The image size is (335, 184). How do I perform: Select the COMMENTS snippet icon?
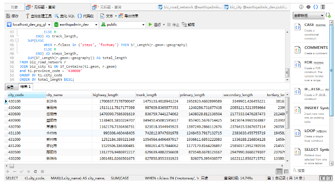pos(298,50)
